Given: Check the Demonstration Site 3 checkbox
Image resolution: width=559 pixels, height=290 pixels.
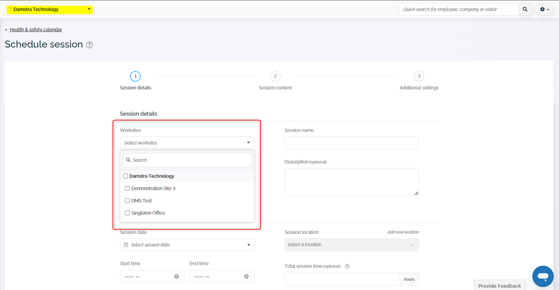Looking at the screenshot, I should click(127, 188).
